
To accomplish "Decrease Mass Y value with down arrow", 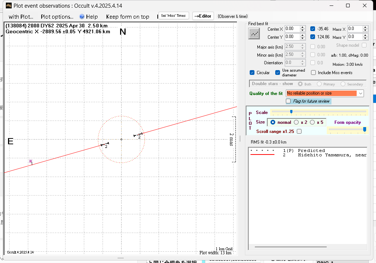I will (365, 38).
